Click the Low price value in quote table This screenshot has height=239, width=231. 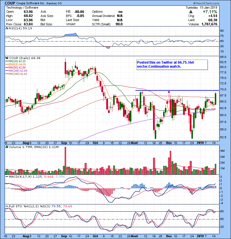[28, 20]
